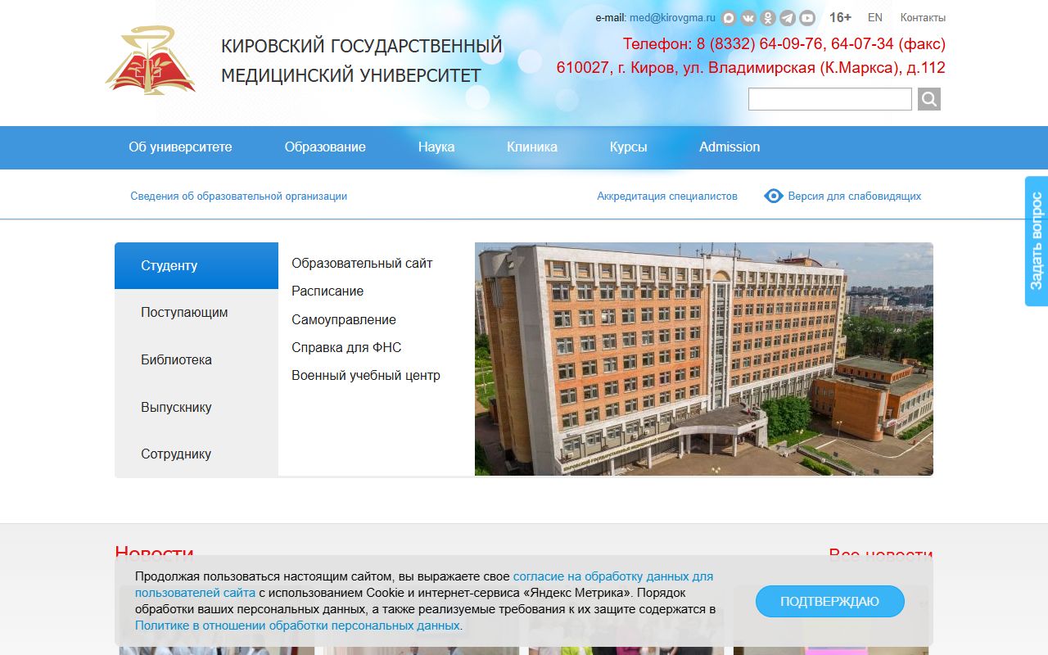Open the MAX messenger chat icon
Screen dimensions: 1048x655
click(728, 18)
